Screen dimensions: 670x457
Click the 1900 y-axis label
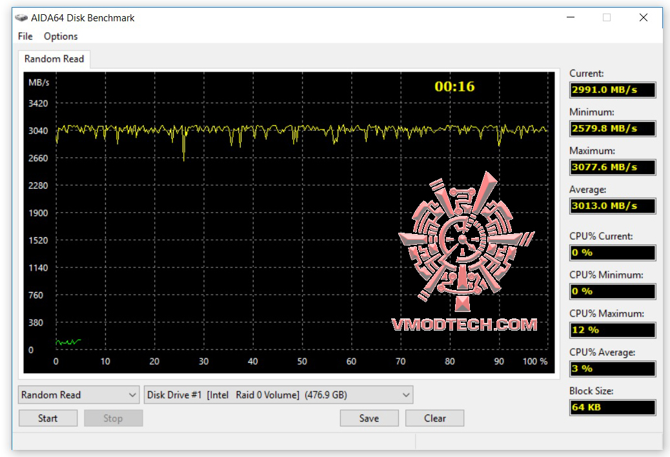[x=38, y=213]
